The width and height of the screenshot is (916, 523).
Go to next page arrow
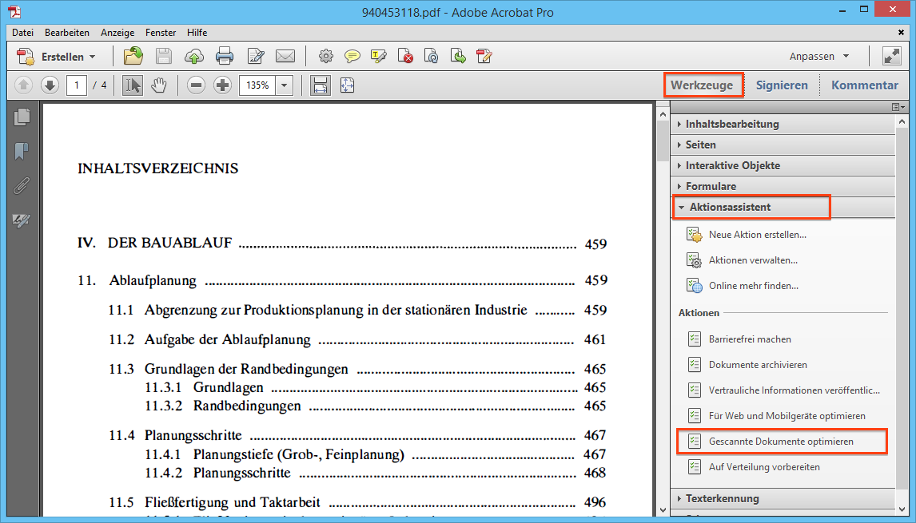click(50, 85)
